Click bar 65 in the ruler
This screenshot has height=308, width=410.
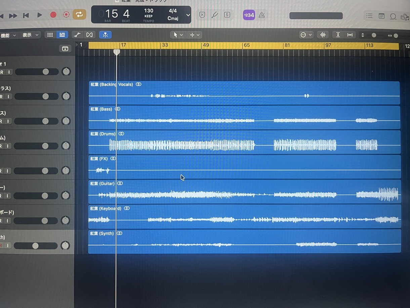(247, 45)
